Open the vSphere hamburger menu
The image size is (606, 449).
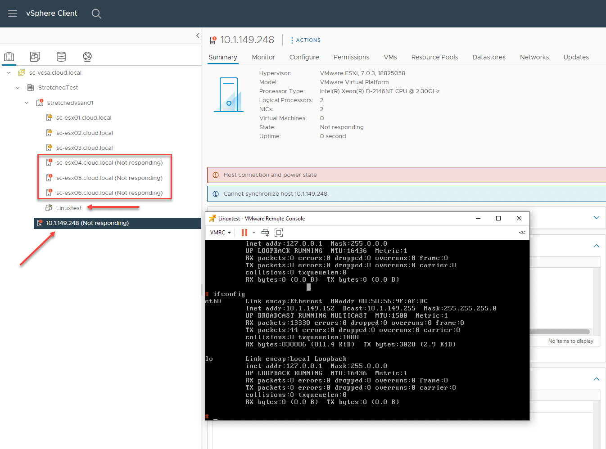[x=13, y=13]
